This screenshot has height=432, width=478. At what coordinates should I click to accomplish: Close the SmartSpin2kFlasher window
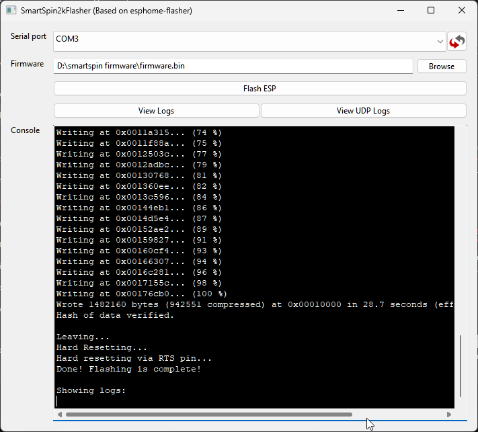(462, 10)
